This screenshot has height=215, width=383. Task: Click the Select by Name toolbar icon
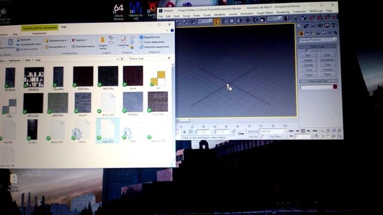coord(224,21)
